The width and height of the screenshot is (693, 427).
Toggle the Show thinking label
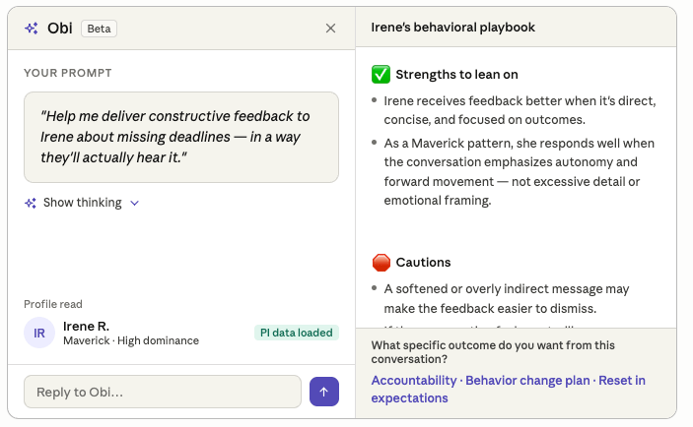point(82,203)
